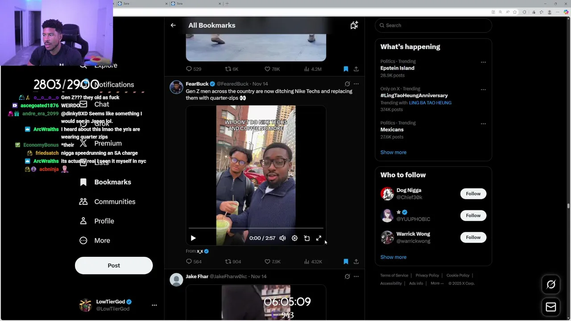Open the Messages envelope button at bottom right
This screenshot has width=571, height=321.
coord(551,307)
